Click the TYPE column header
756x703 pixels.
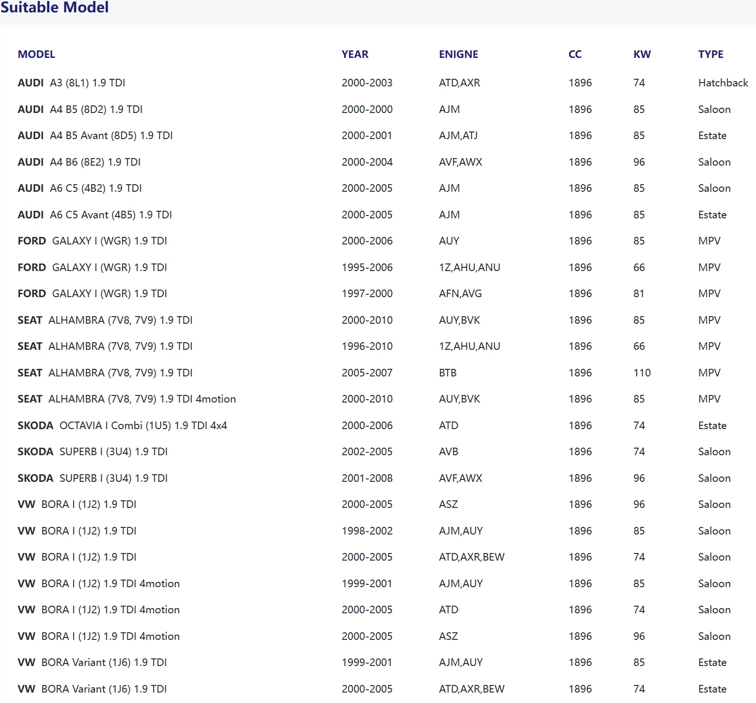click(711, 54)
